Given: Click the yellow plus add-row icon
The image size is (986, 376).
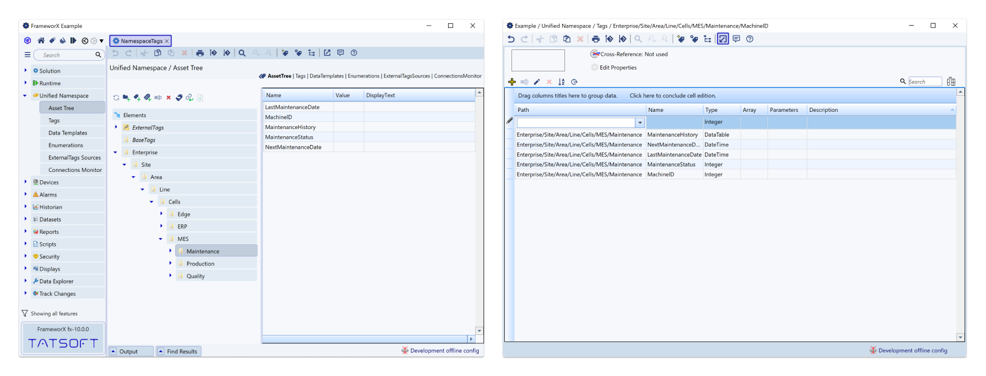Looking at the screenshot, I should 512,82.
